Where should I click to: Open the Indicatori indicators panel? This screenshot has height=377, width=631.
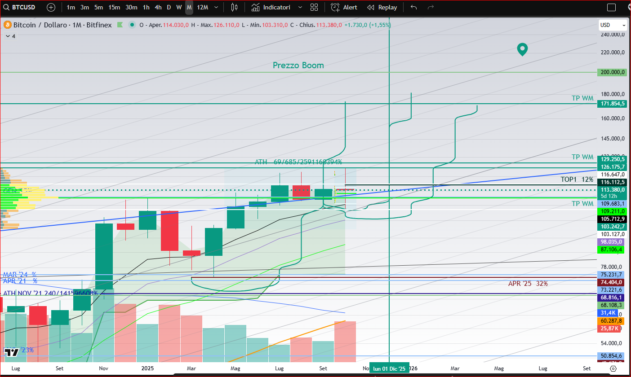click(271, 7)
